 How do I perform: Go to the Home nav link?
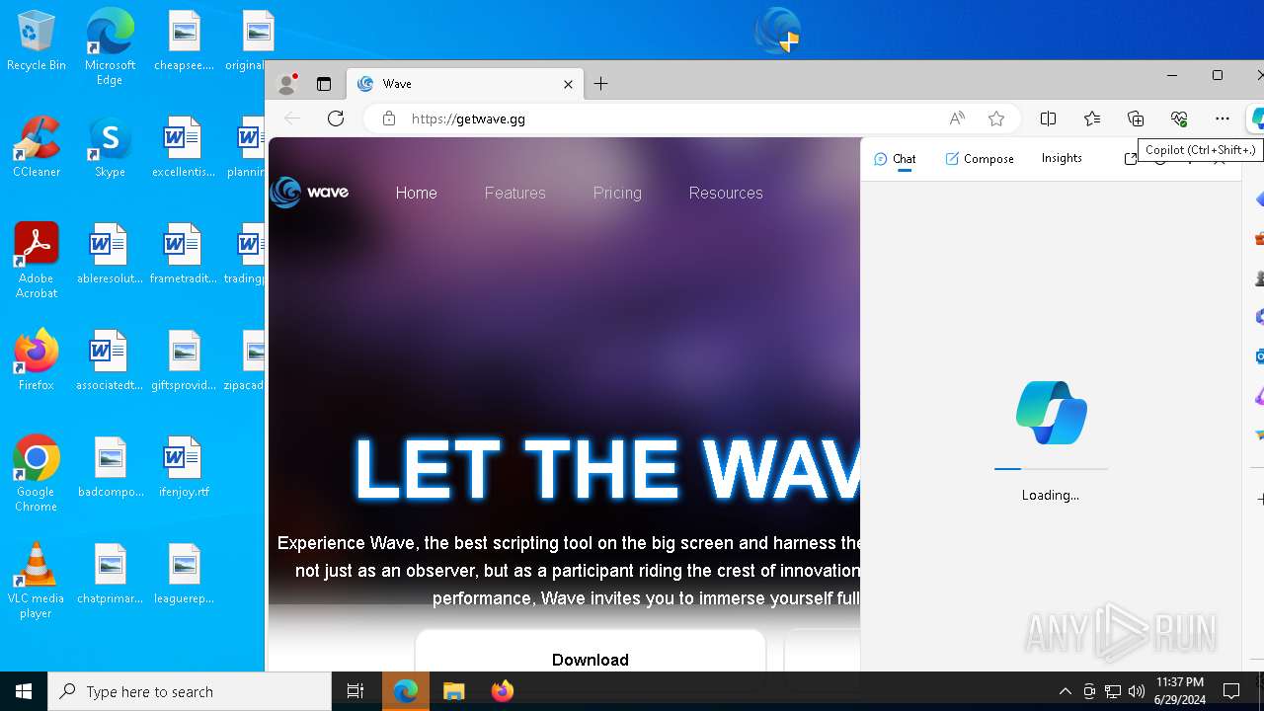tap(416, 193)
